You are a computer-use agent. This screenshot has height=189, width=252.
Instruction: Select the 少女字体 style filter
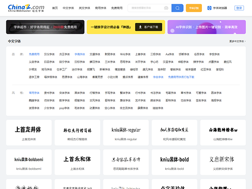[x=49, y=108]
